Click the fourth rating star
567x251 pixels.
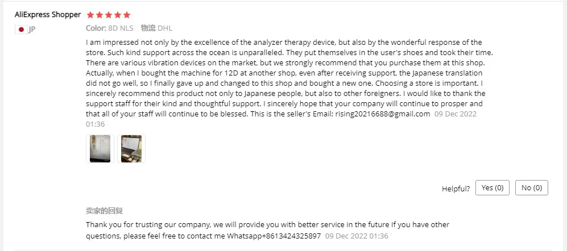pyautogui.click(x=117, y=15)
